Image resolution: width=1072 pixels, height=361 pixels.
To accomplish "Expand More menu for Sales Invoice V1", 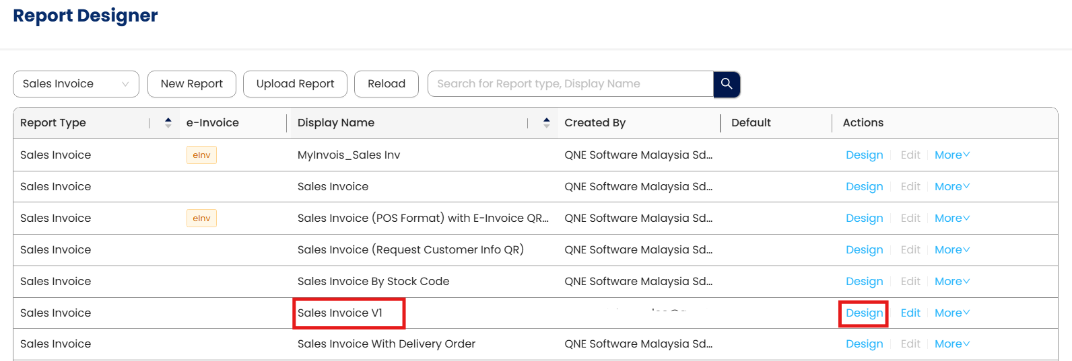I will tap(951, 313).
